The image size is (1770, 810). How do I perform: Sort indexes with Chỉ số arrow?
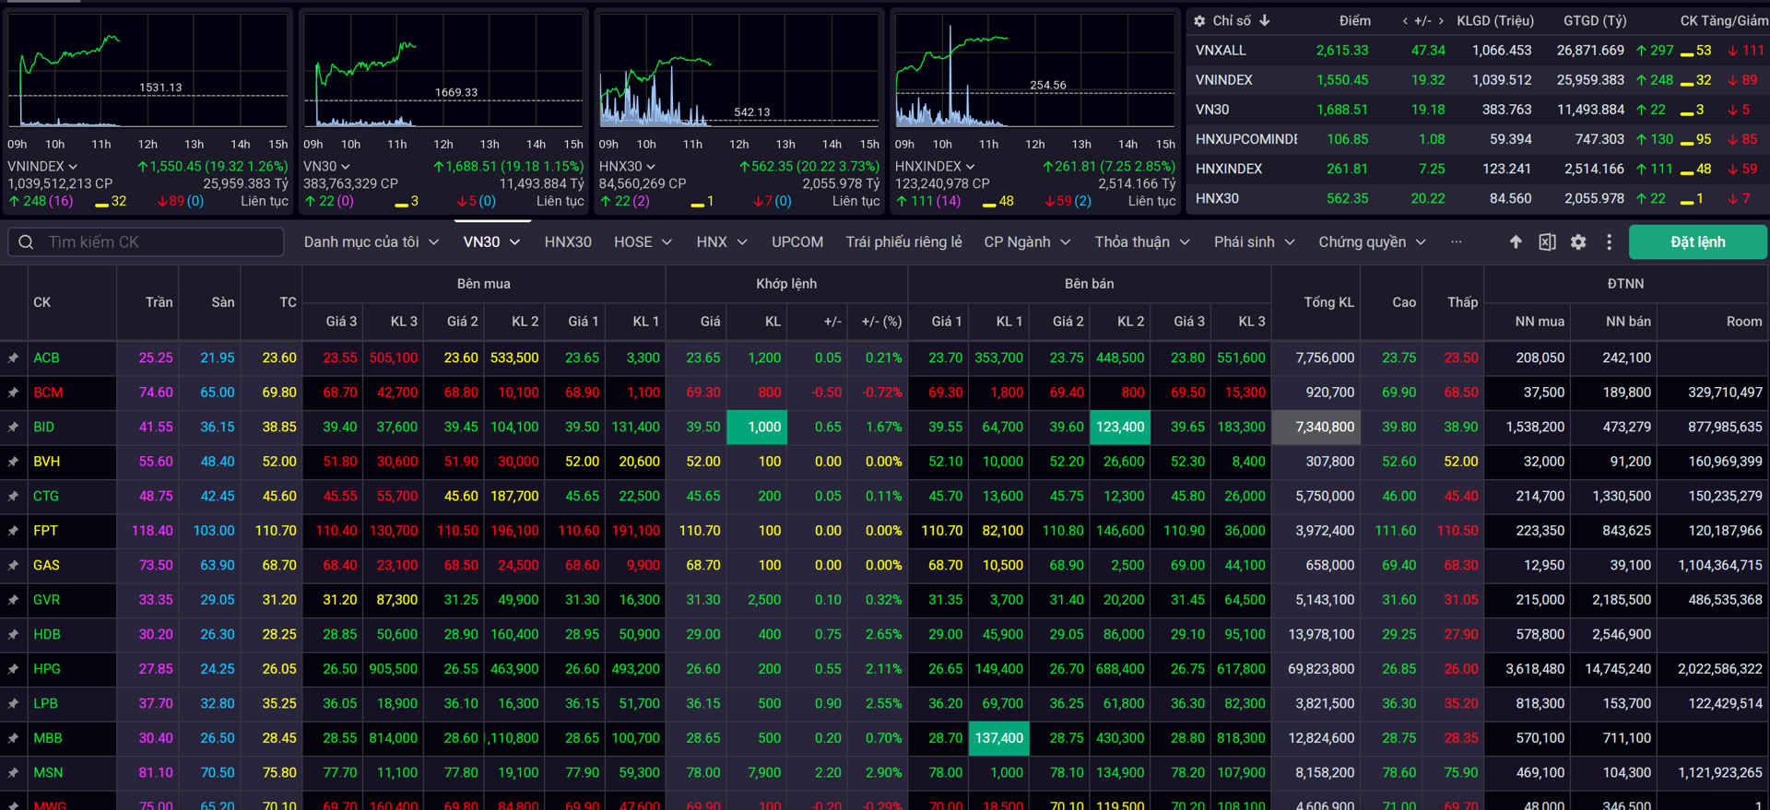pos(1265,20)
